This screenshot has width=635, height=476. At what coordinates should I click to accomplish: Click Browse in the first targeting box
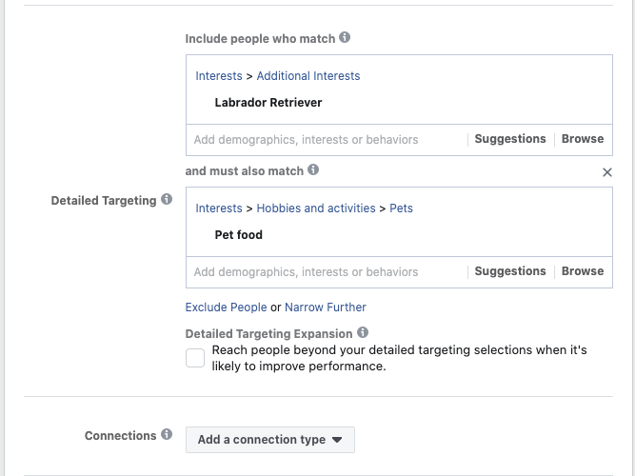(583, 139)
